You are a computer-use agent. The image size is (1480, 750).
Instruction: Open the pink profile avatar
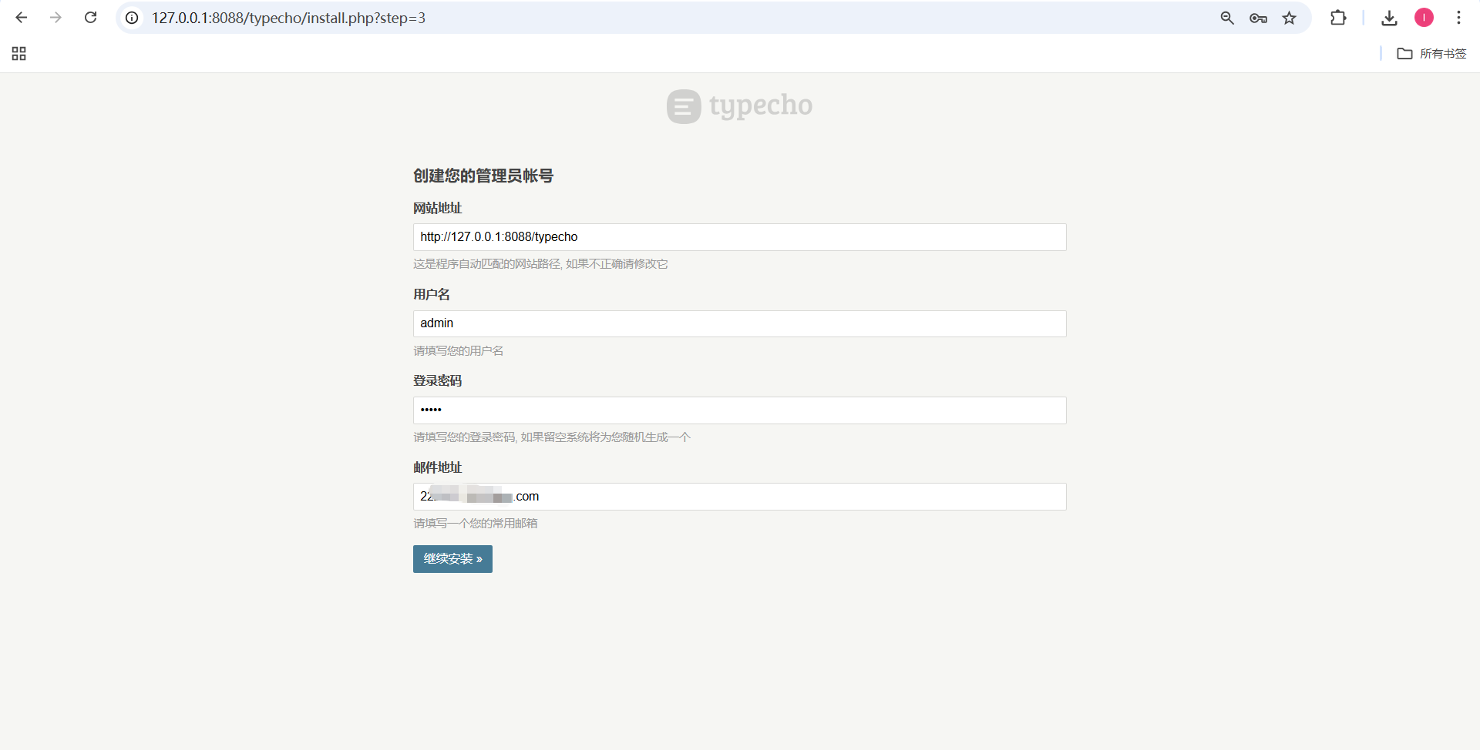coord(1424,18)
